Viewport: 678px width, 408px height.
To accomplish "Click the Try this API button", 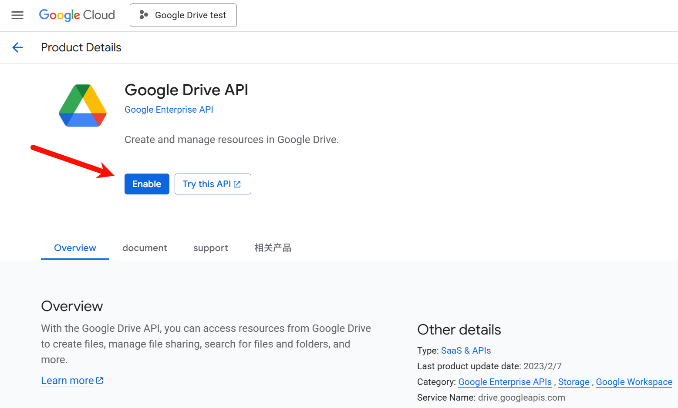I will pos(213,184).
